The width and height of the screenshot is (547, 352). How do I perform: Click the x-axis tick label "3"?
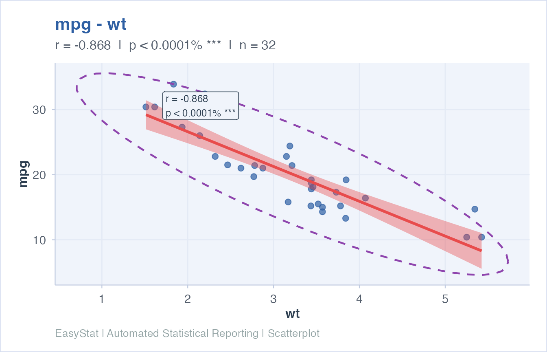(273, 299)
